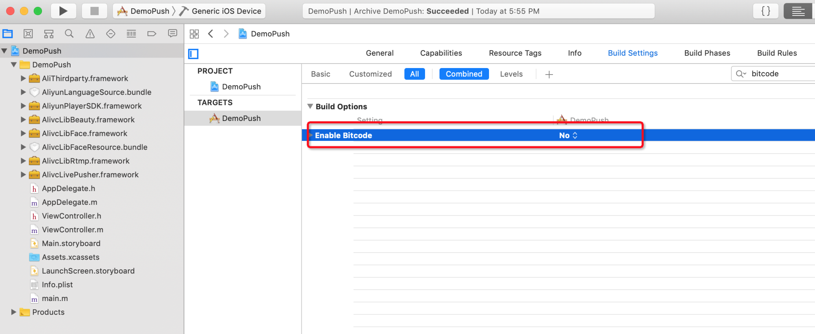
Task: Open AppDelegate.m file
Action: (69, 202)
